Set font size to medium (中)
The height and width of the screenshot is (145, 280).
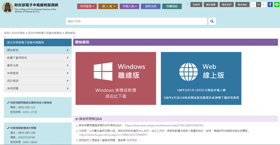point(258,5)
